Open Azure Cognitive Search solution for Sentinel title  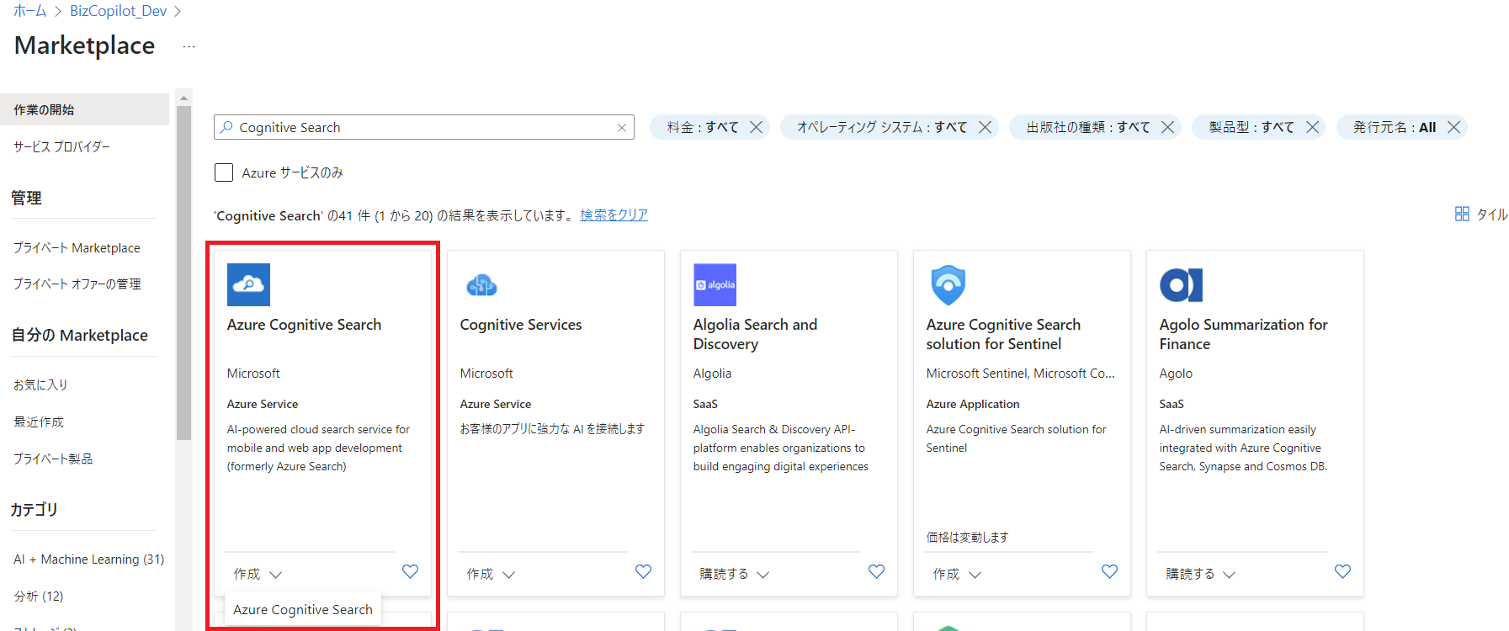(1003, 334)
